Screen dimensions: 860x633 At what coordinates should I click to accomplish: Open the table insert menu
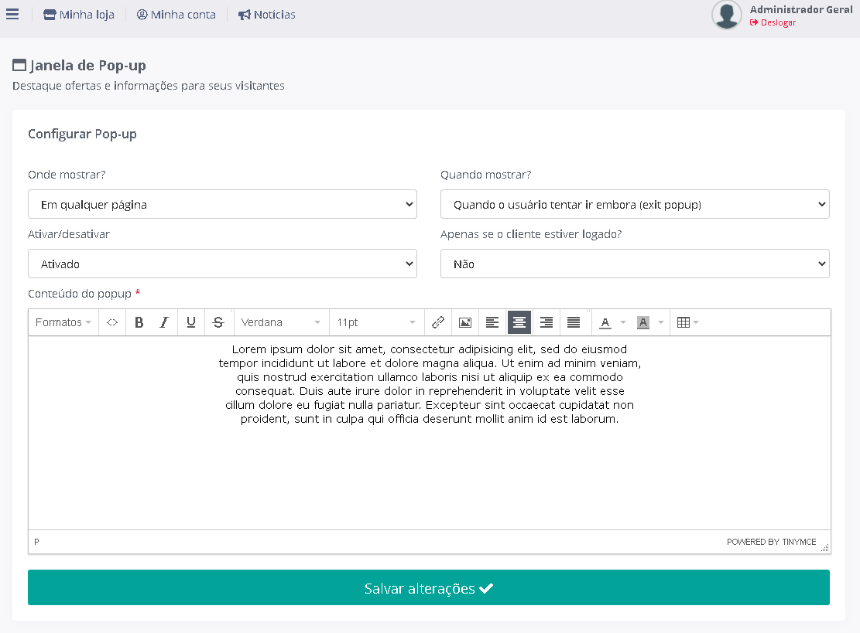click(x=687, y=322)
